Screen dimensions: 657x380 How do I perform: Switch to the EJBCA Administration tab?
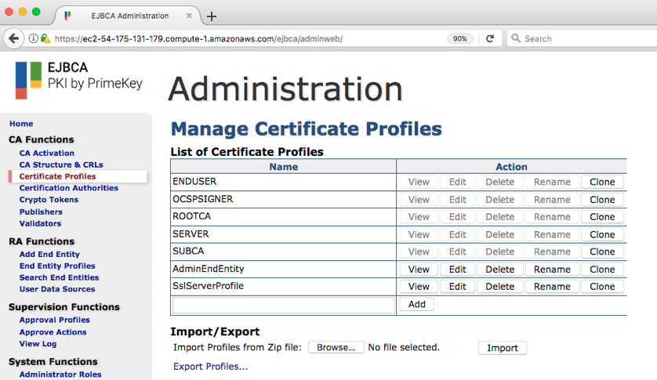click(129, 16)
